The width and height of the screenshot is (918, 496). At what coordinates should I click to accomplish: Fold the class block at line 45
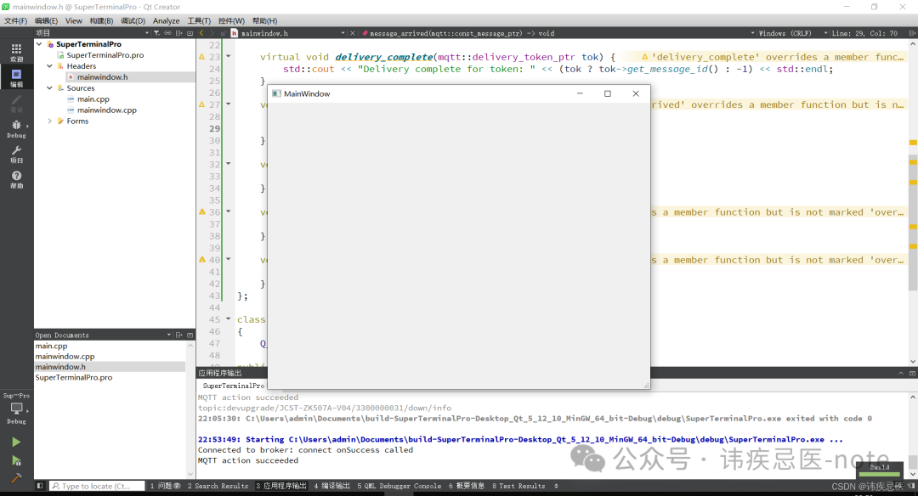click(x=229, y=319)
